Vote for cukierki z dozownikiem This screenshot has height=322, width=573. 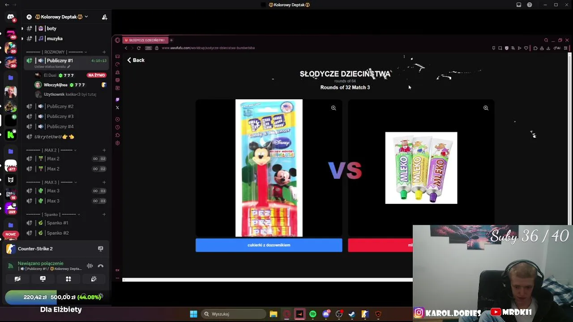pos(269,245)
